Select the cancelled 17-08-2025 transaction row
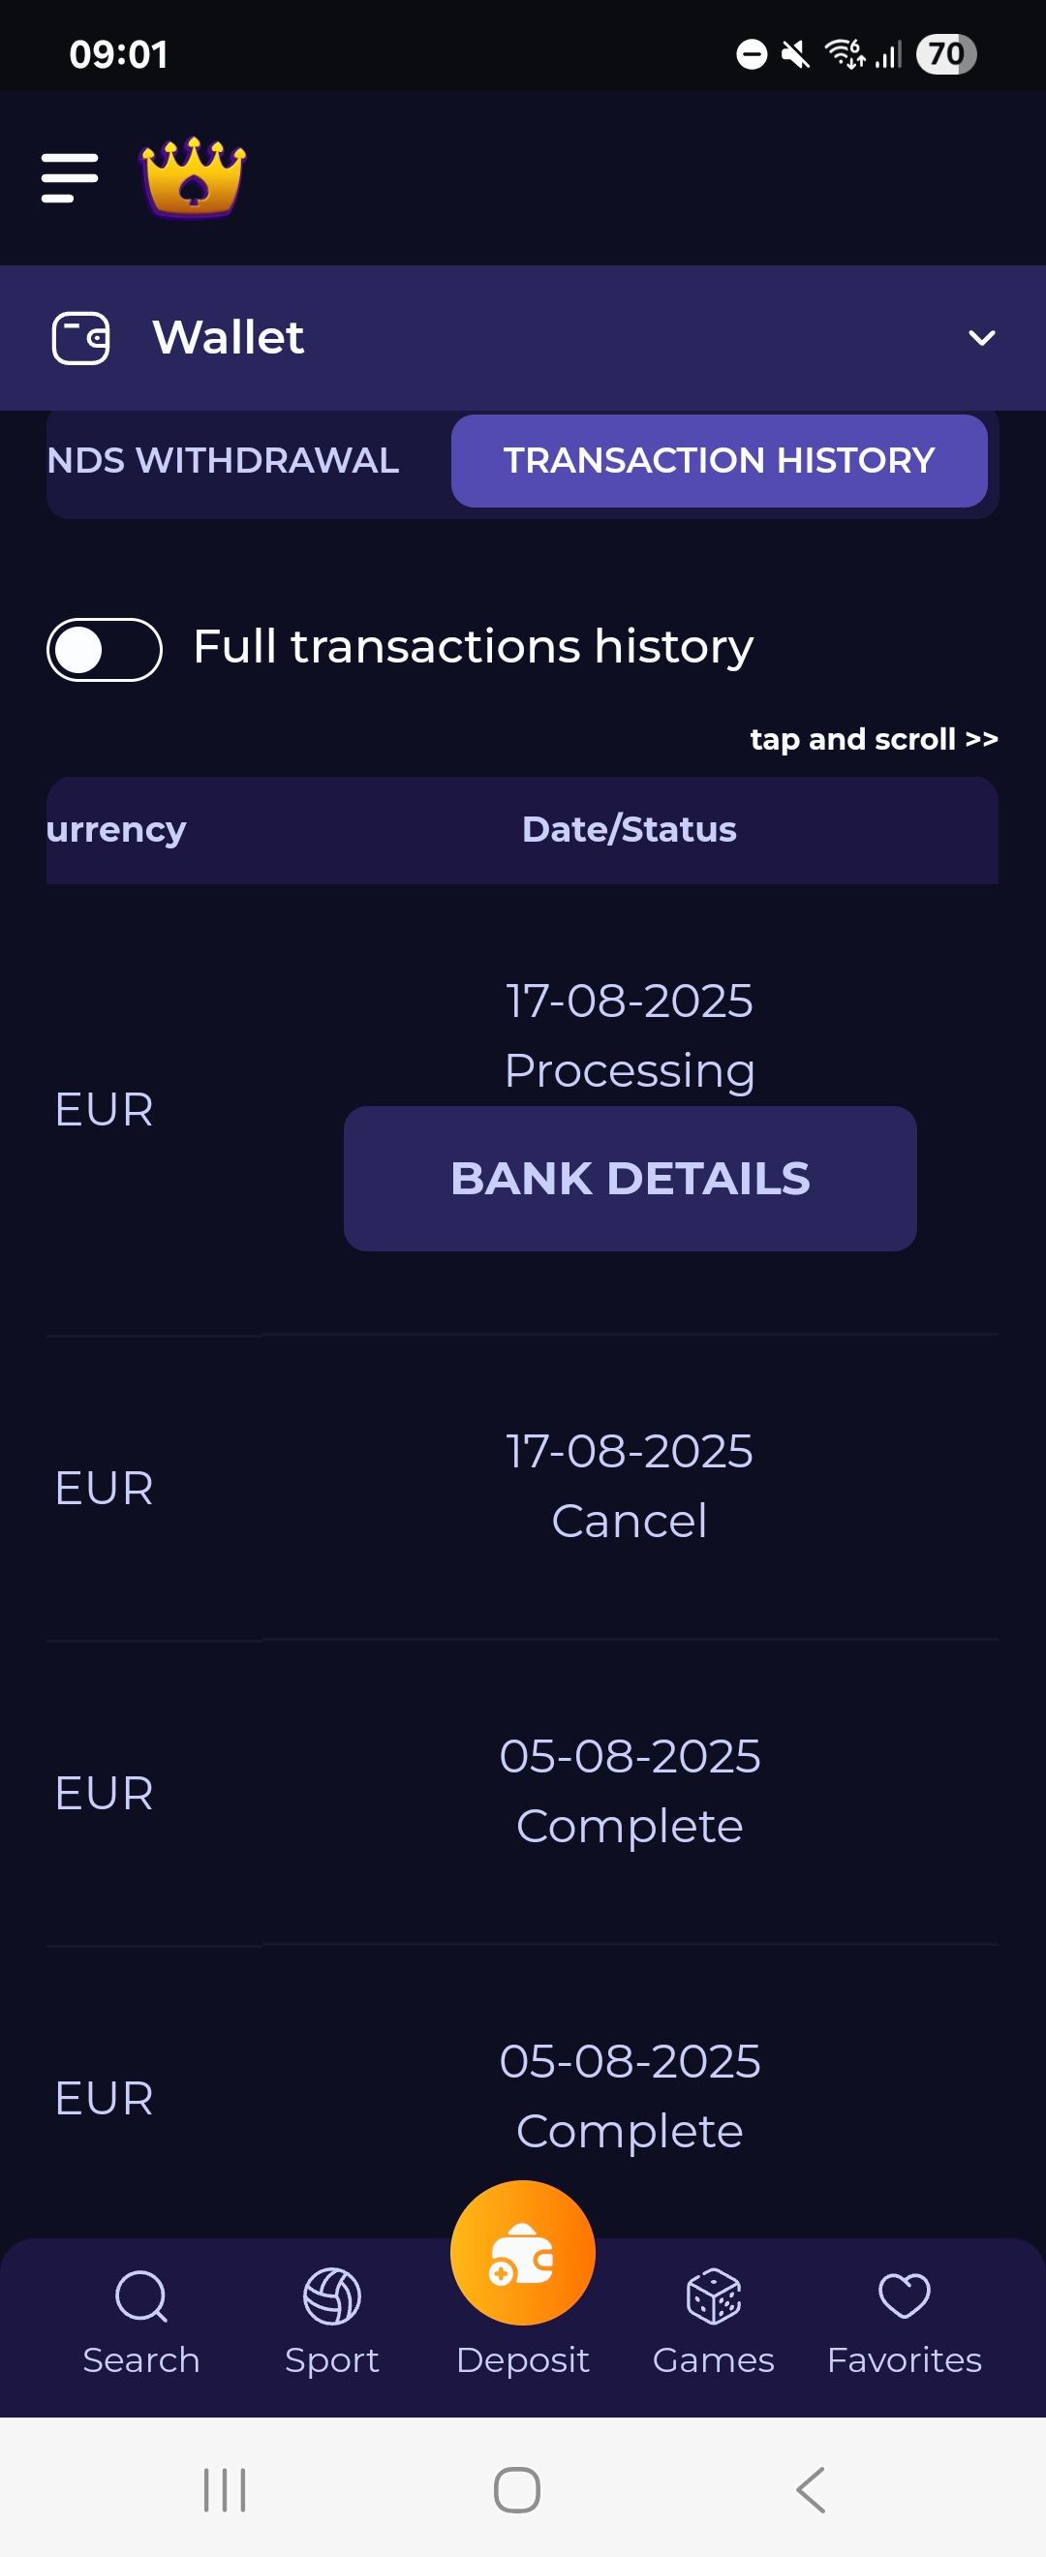 point(630,1486)
